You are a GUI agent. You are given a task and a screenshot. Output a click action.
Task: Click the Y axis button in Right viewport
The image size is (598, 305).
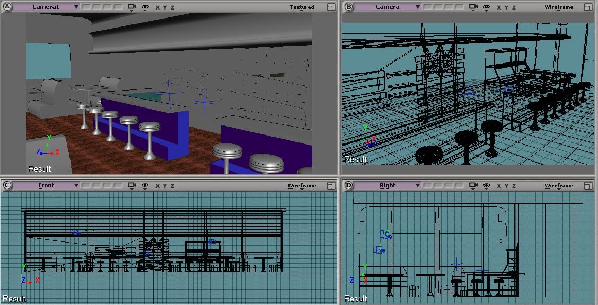[506, 186]
